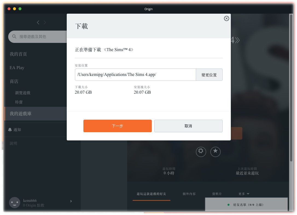
Task: Click the 取消 button
Action: point(188,126)
